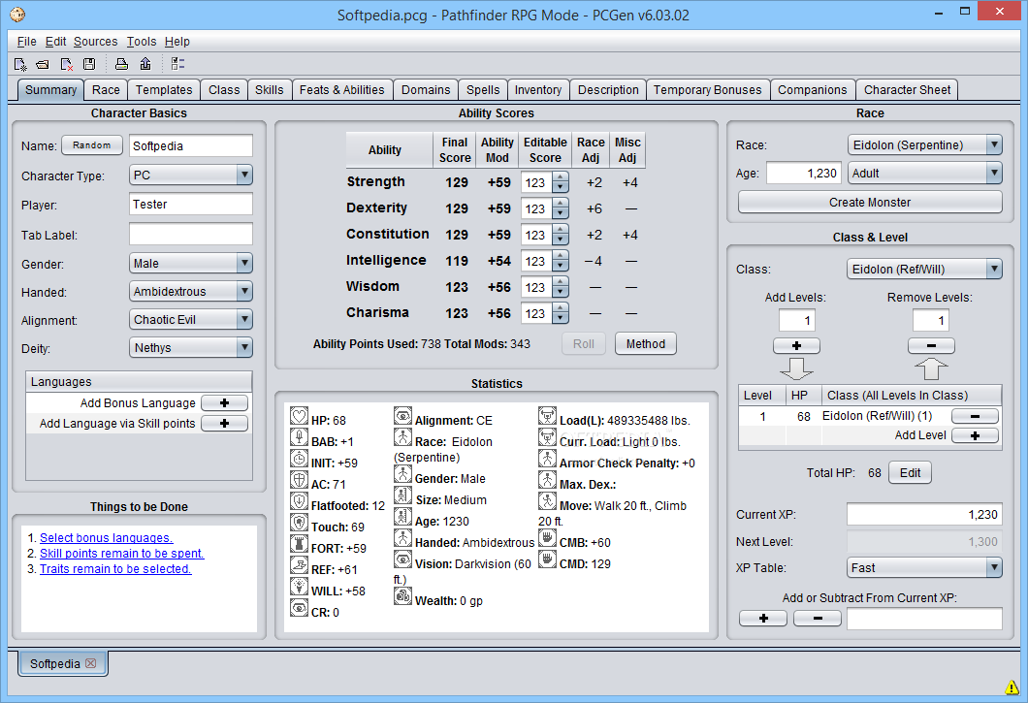This screenshot has height=703, width=1028.
Task: Click the CMB fist icon
Action: coord(547,538)
